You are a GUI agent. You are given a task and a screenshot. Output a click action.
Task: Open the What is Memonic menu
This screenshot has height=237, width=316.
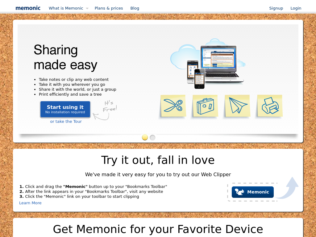pyautogui.click(x=66, y=8)
